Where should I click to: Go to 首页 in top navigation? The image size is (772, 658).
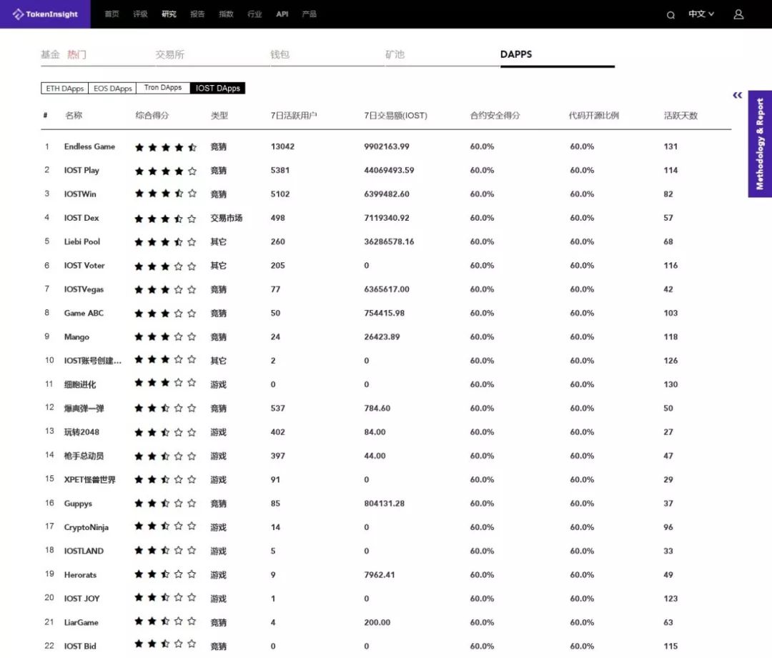(112, 14)
